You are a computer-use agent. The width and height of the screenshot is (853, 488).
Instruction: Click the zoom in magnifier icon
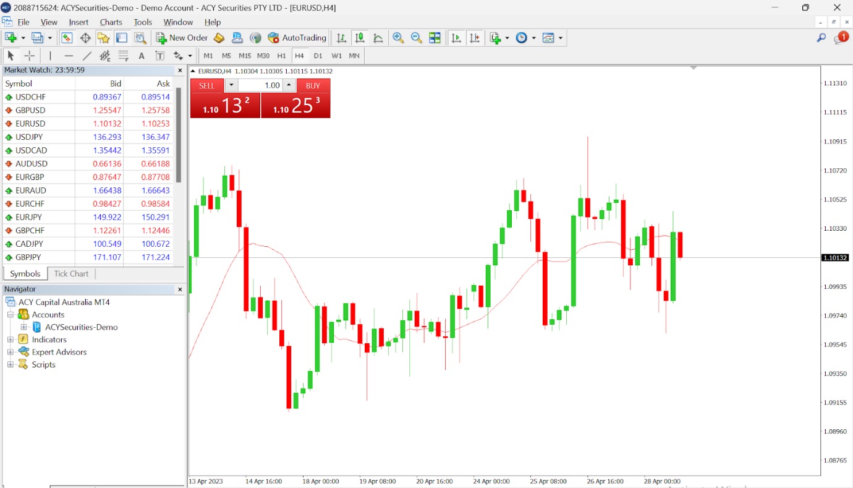point(398,38)
